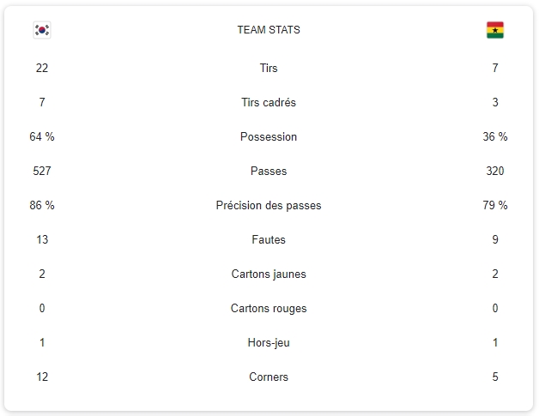This screenshot has height=416, width=539.
Task: Click South Korea's 64 % possession value
Action: [42, 137]
